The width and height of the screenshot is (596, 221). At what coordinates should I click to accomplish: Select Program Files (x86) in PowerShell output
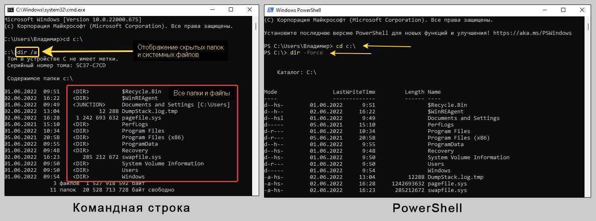click(458, 138)
